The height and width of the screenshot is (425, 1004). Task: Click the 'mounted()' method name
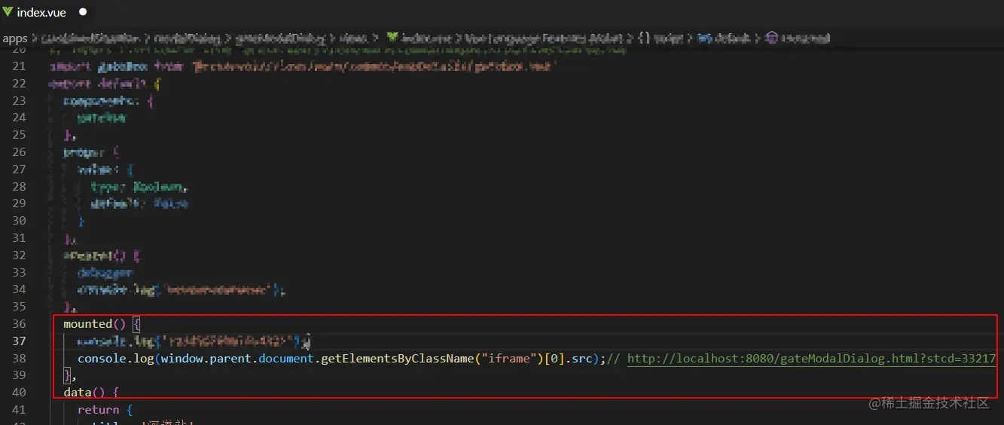[95, 324]
